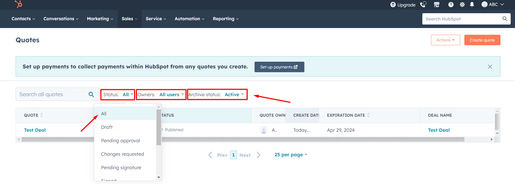Click the Create quote button

[482, 40]
